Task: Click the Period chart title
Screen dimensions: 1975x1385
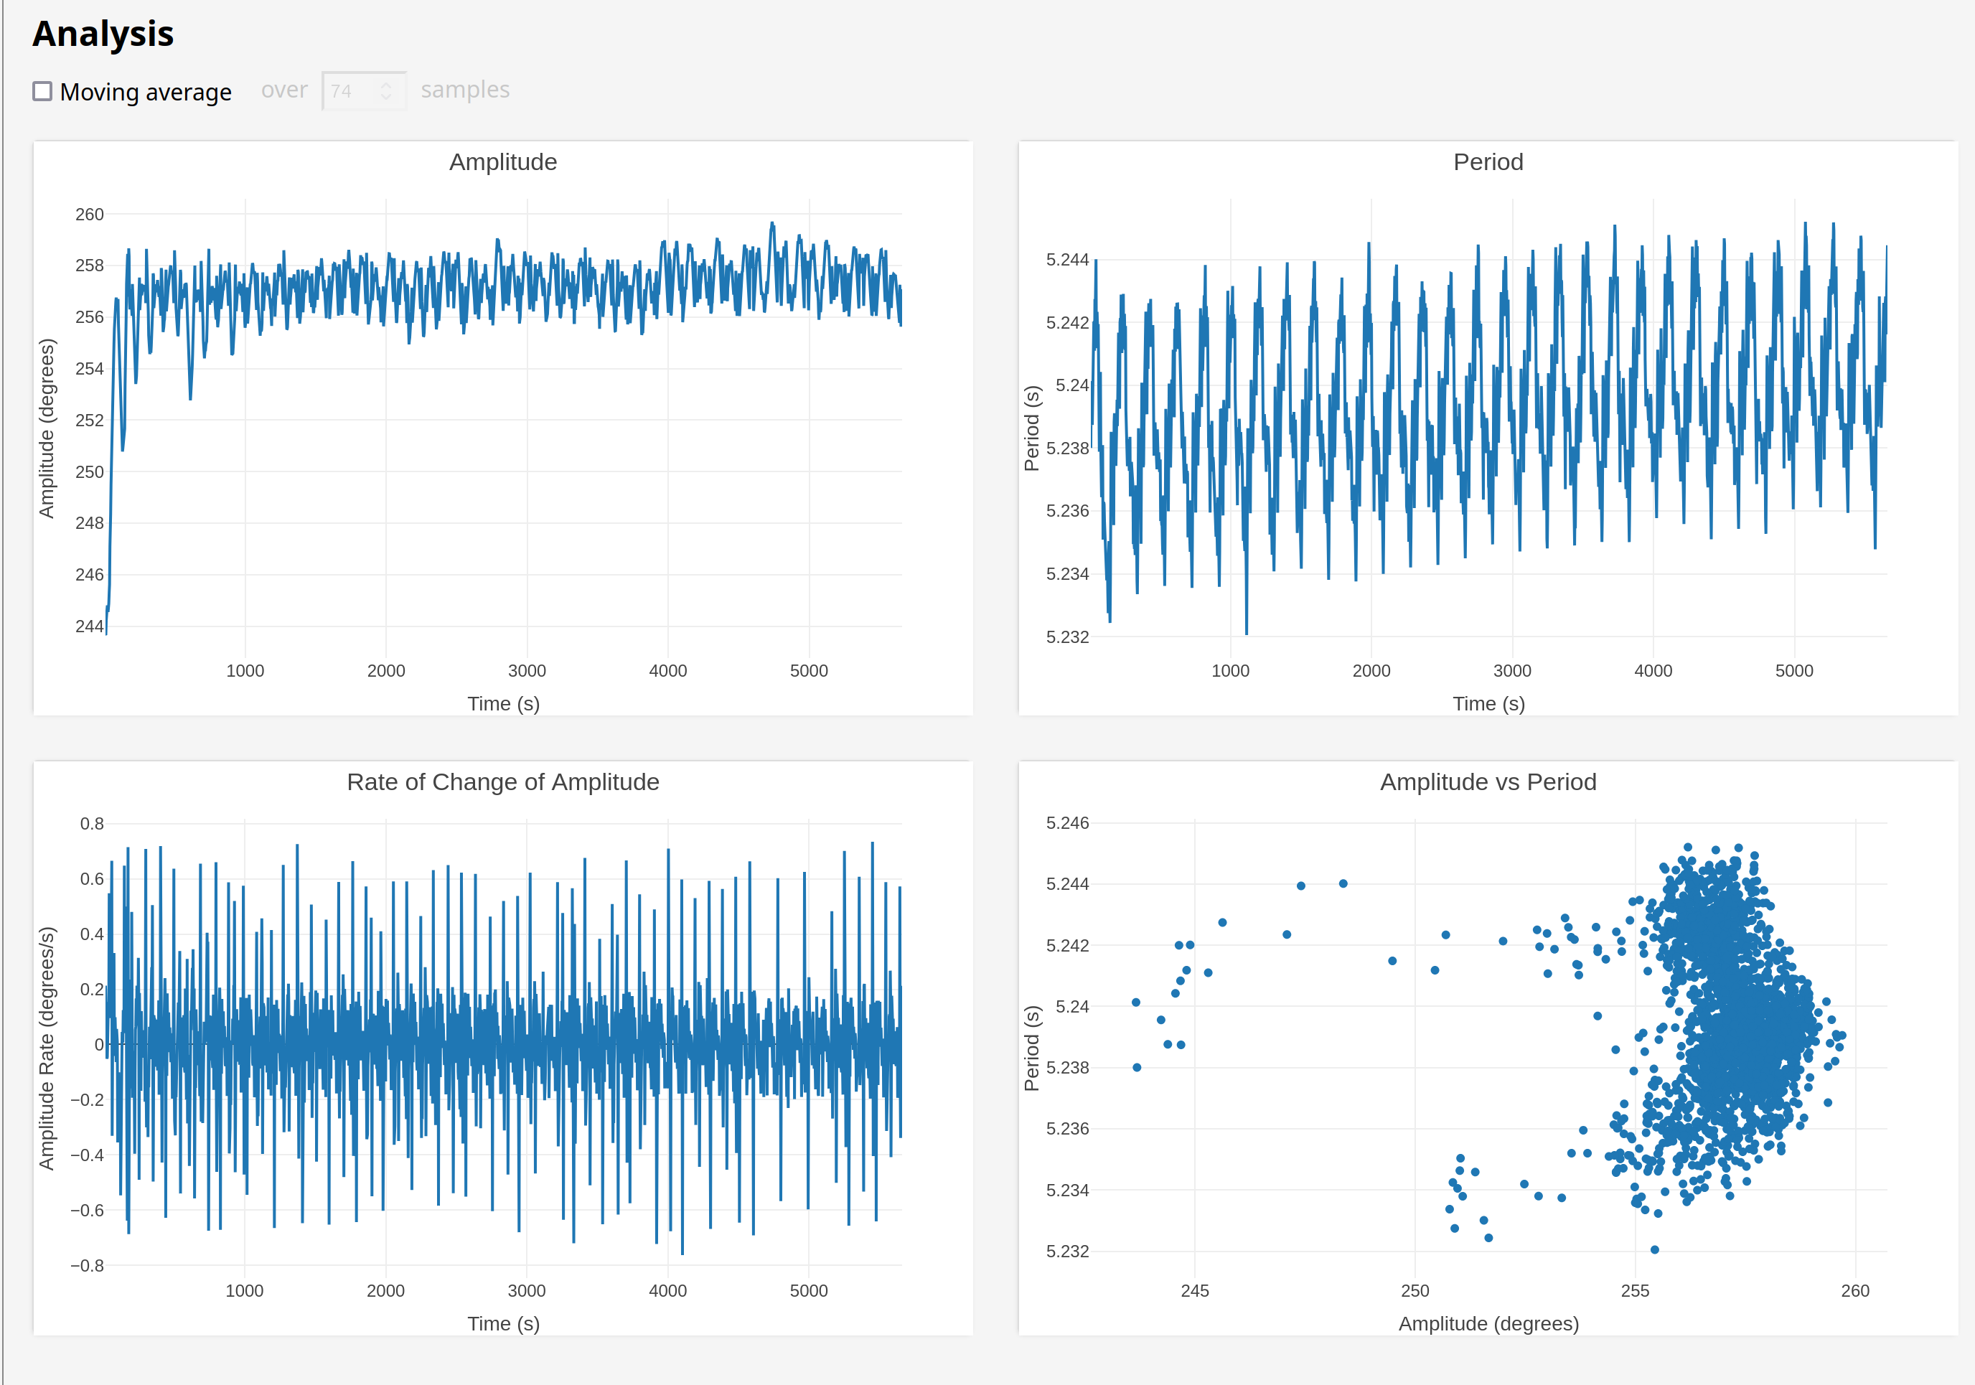Action: (x=1487, y=161)
